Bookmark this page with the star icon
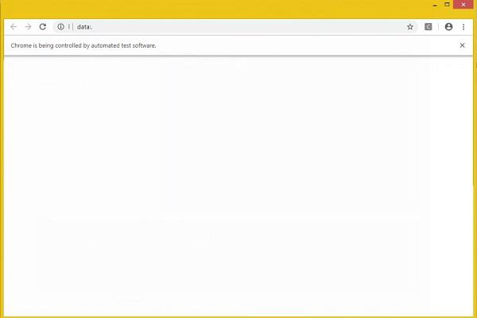 (410, 26)
